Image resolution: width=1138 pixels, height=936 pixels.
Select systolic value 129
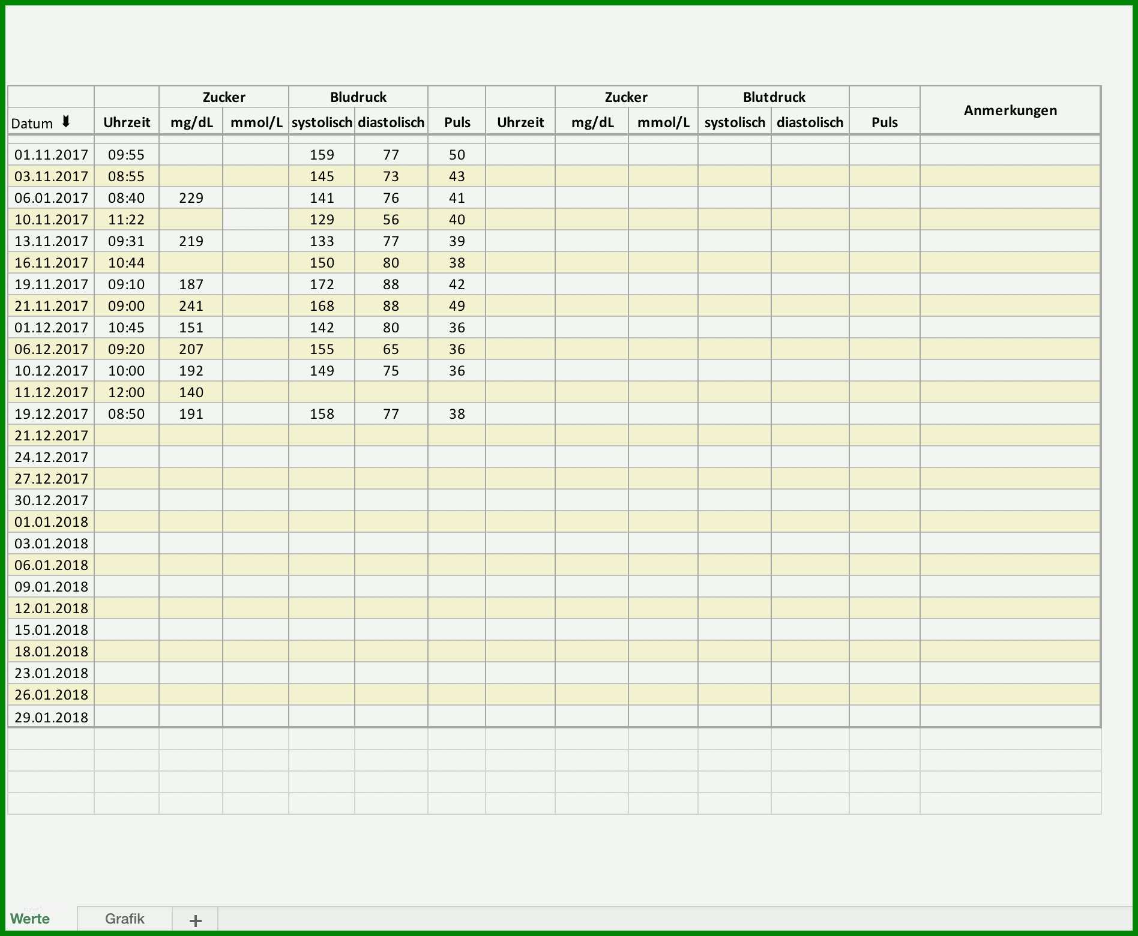[322, 220]
